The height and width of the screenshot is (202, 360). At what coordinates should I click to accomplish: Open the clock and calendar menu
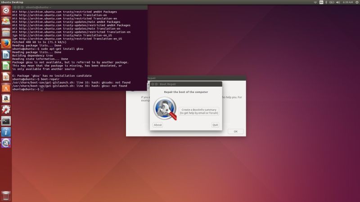[x=347, y=2]
